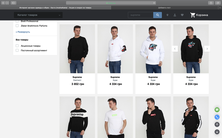Select the modnaKasta store browser tab
222x138 pixels.
[x=55, y=7]
